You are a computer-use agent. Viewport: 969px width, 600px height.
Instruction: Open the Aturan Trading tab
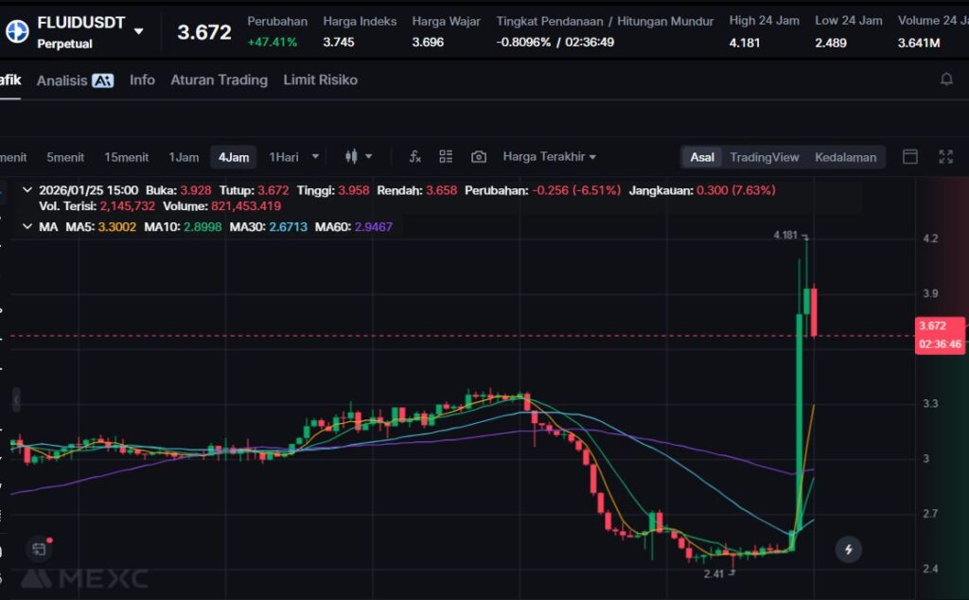pyautogui.click(x=219, y=80)
